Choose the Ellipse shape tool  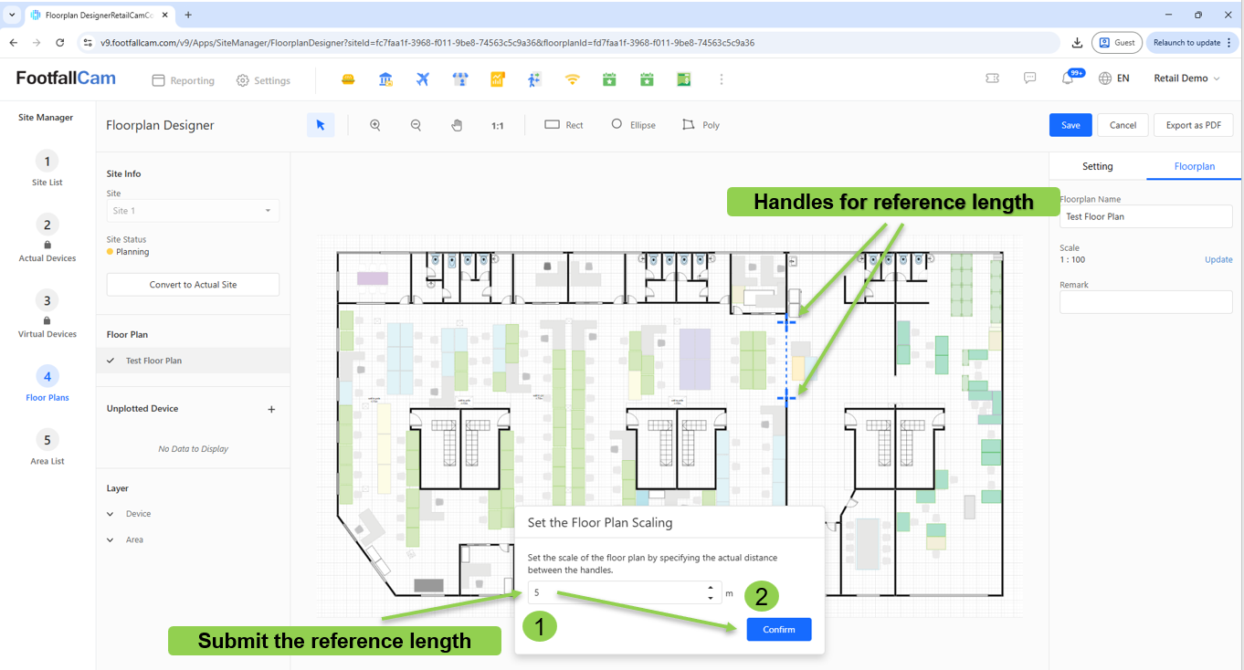633,125
